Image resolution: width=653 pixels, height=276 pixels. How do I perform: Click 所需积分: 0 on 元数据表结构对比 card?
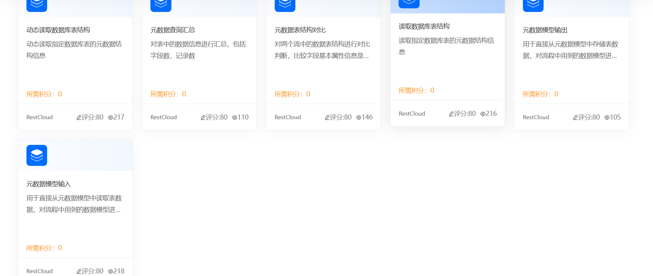292,94
